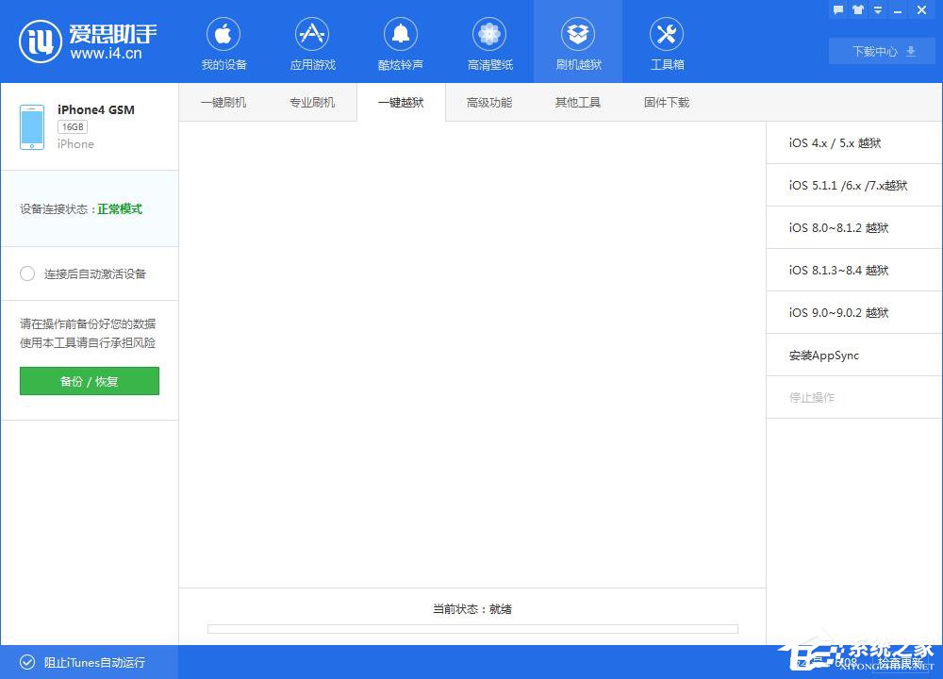Open the feedback chat bubble icon
This screenshot has height=679, width=943.
tap(838, 9)
